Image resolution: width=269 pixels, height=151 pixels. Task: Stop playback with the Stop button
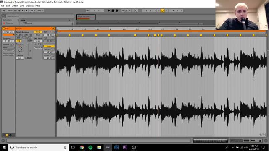pos(113,10)
